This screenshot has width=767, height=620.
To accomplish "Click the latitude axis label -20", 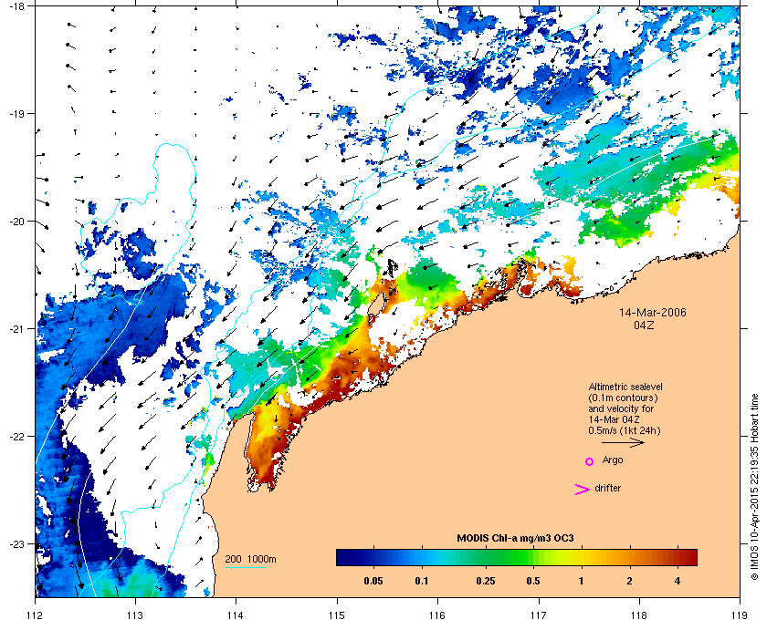I will click(x=17, y=221).
